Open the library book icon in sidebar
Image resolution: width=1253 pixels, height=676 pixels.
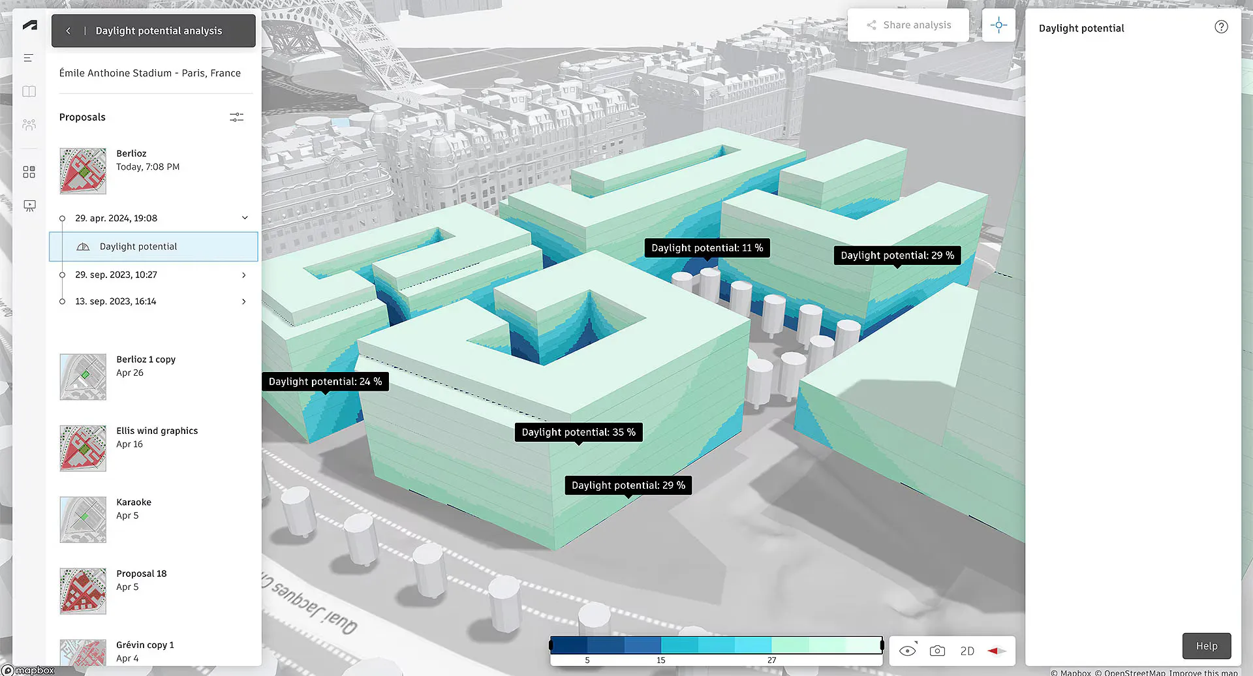[x=29, y=91]
